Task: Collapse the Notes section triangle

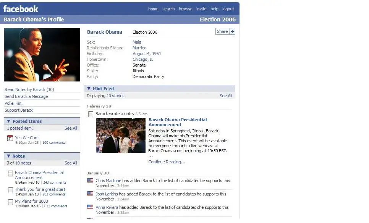Action: coord(8,156)
